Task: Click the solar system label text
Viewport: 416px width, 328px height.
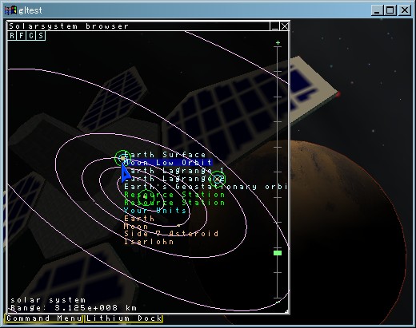Action: [48, 300]
